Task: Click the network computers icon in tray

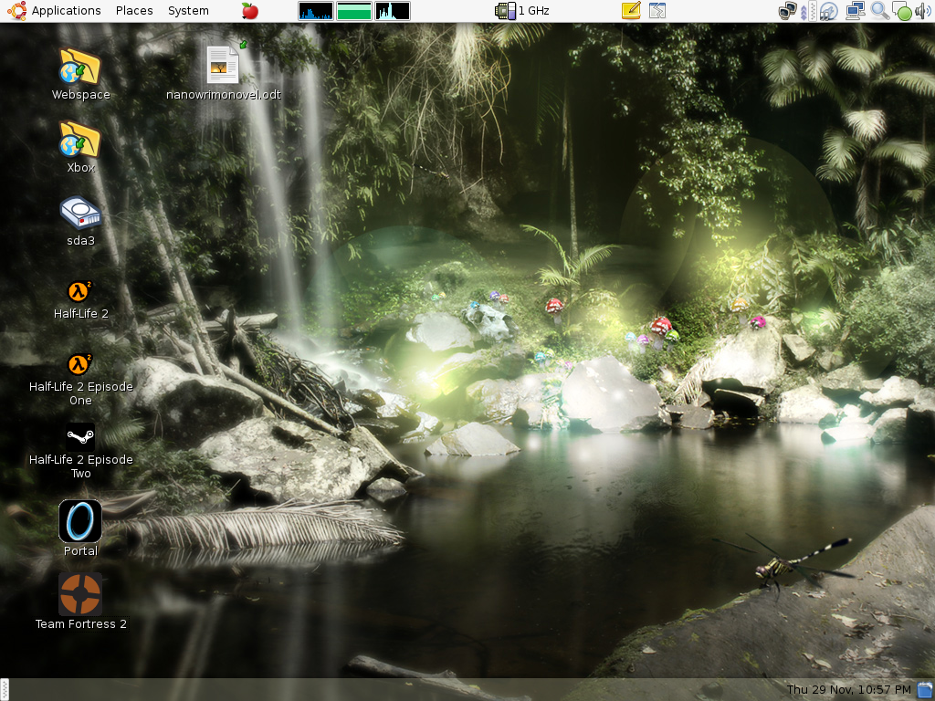Action: click(855, 11)
